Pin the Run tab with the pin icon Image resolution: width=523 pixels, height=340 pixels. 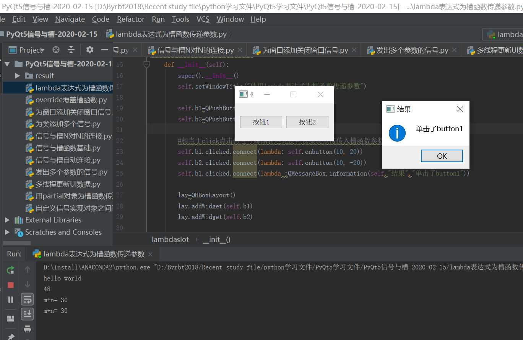tap(11, 337)
